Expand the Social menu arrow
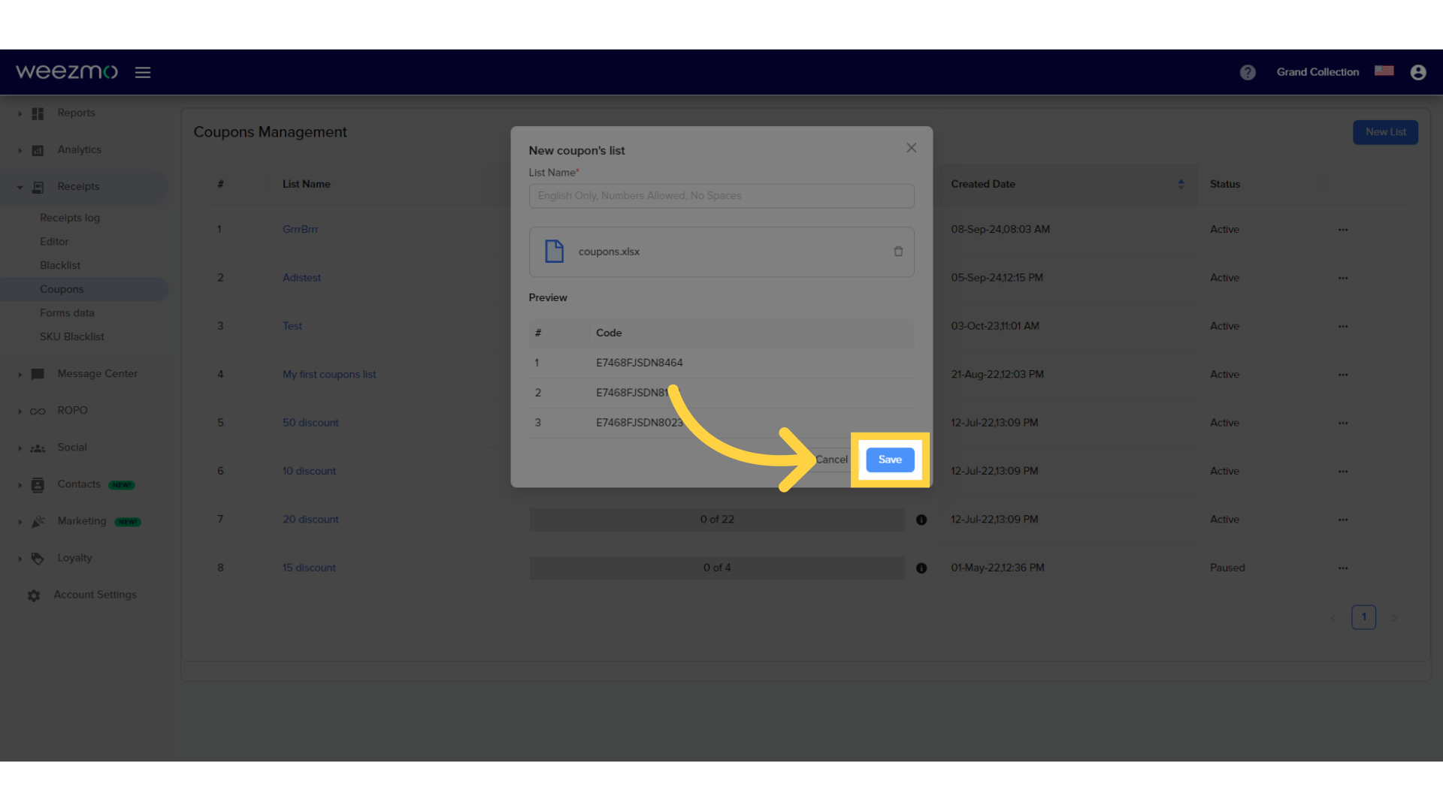 point(20,448)
